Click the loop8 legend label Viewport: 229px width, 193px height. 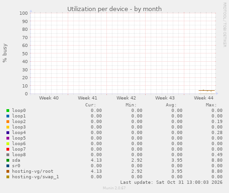coord(19,155)
